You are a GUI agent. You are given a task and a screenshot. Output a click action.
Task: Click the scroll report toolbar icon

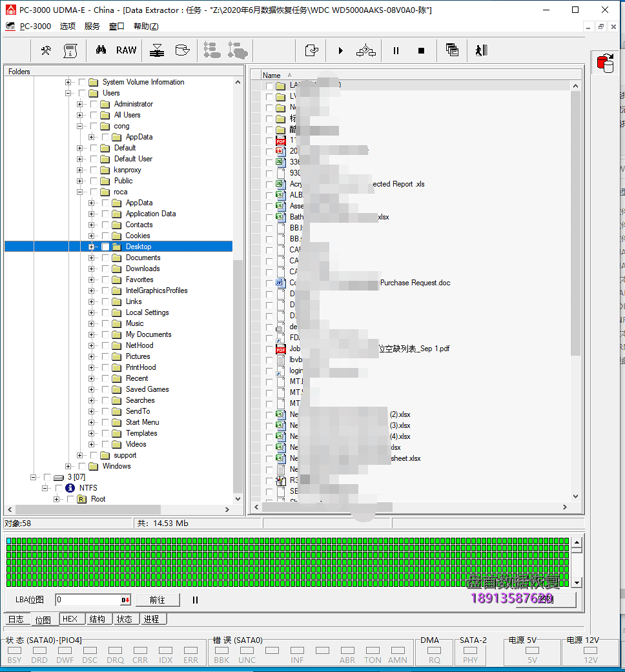tap(70, 50)
